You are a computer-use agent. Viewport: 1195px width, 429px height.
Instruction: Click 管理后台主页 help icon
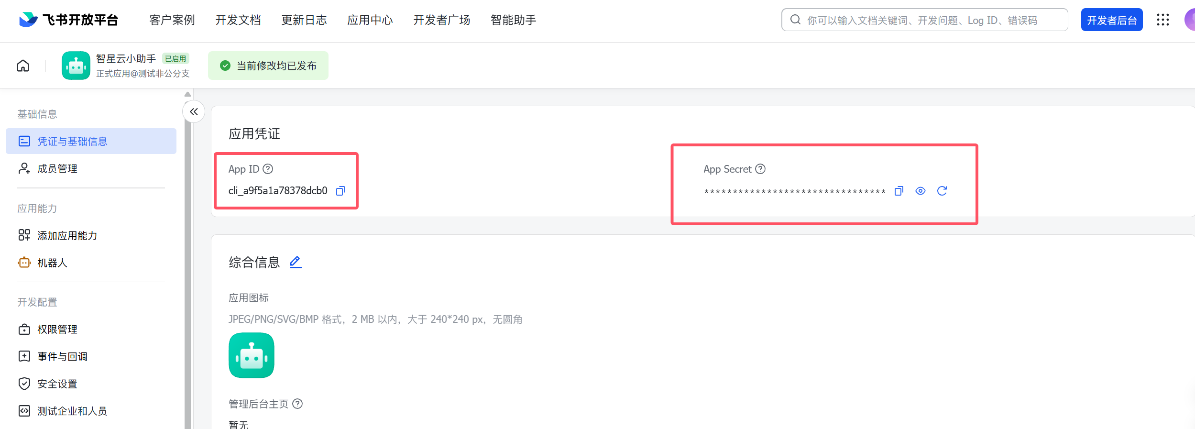[297, 404]
